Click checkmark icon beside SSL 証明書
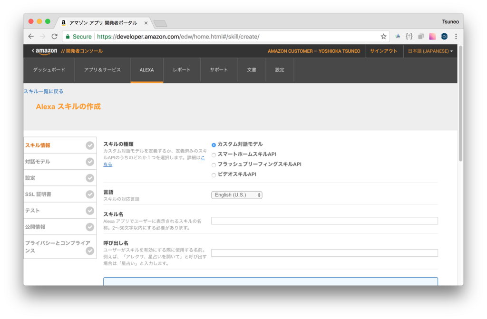The height and width of the screenshot is (319, 487). tap(90, 194)
